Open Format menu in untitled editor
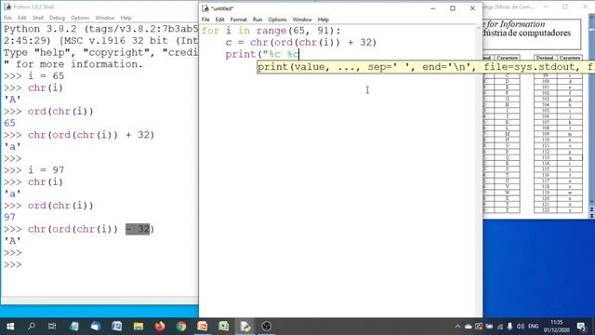This screenshot has height=335, width=595. click(238, 20)
